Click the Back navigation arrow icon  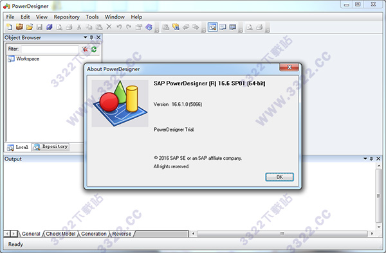(x=186, y=27)
